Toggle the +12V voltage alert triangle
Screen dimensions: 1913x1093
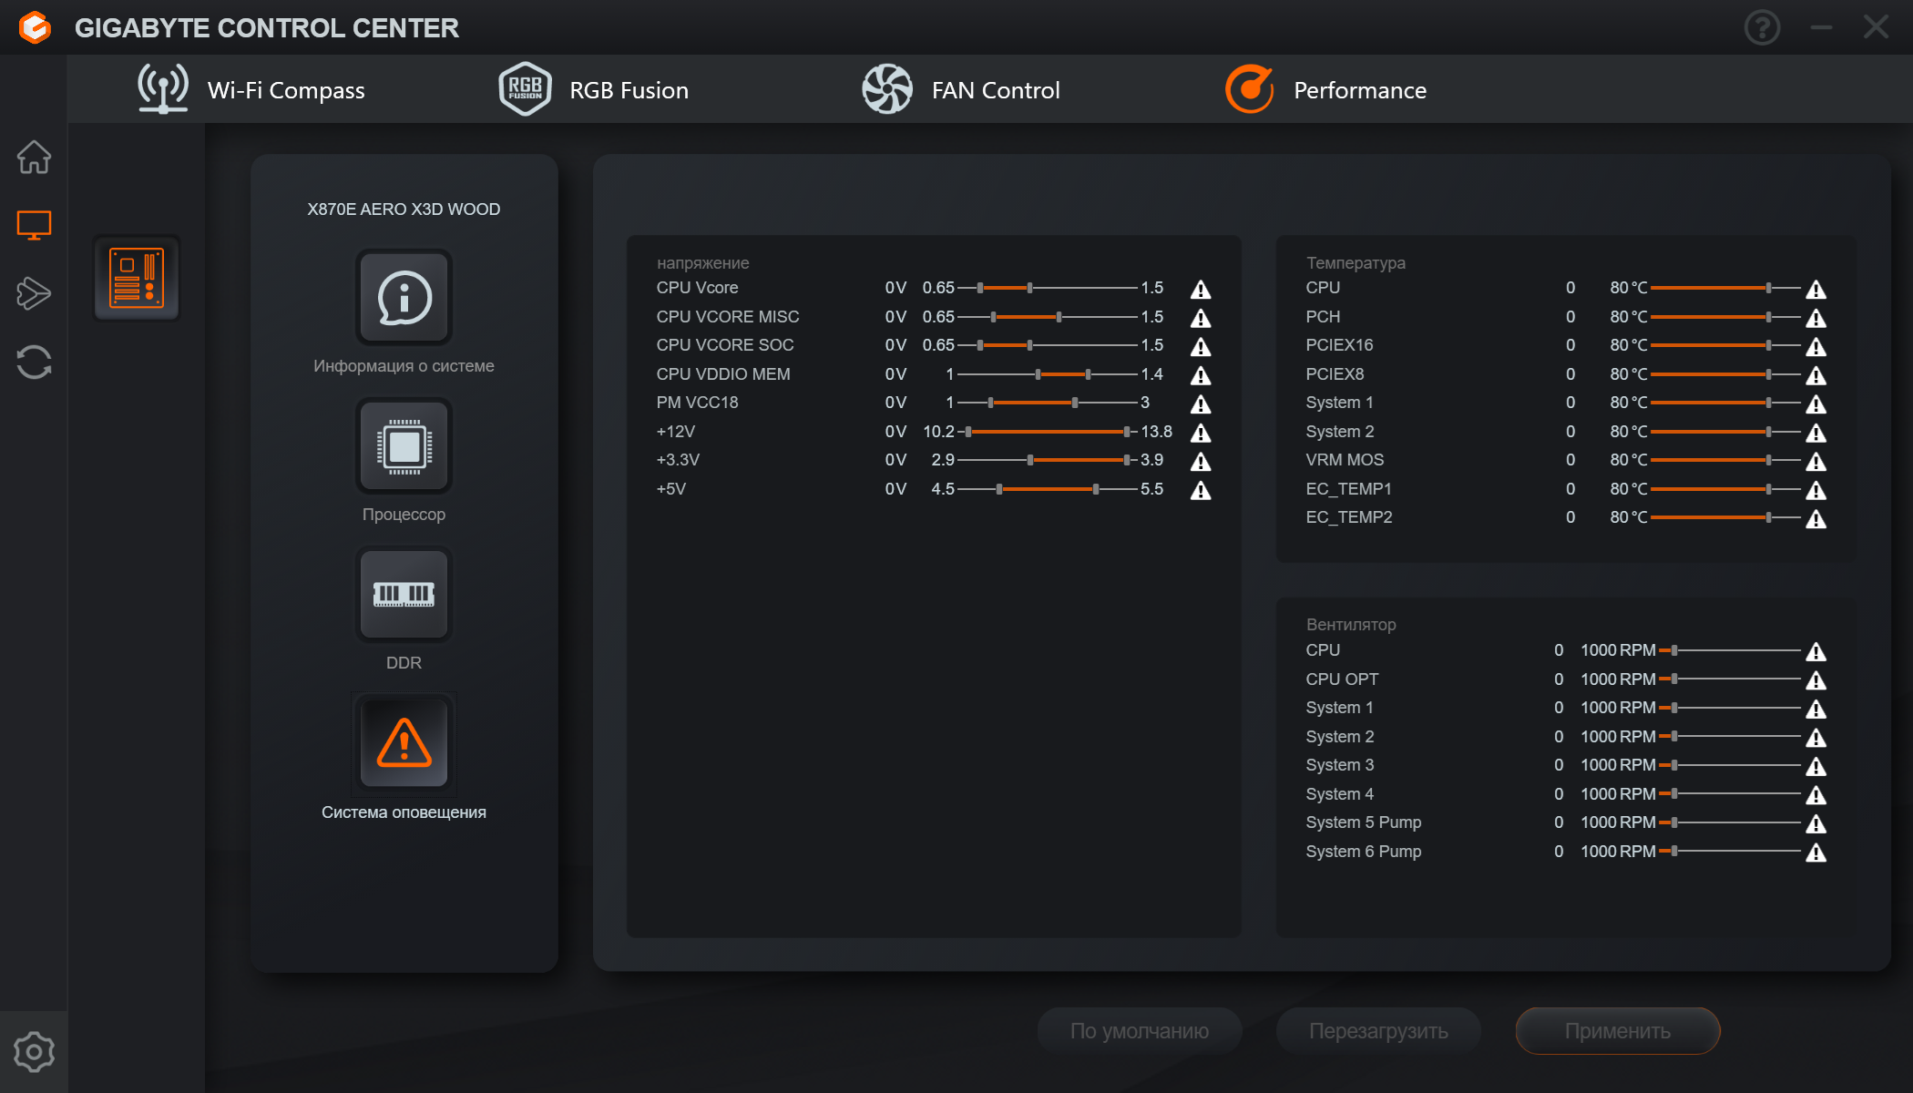click(x=1201, y=433)
